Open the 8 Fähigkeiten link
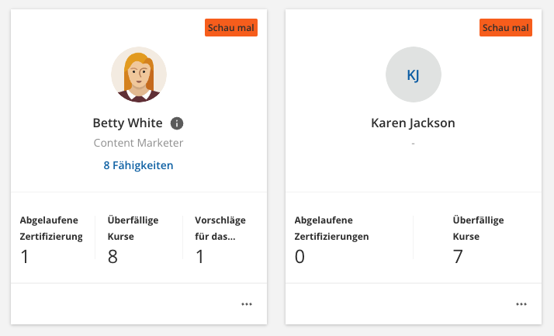554x336 pixels. click(138, 165)
